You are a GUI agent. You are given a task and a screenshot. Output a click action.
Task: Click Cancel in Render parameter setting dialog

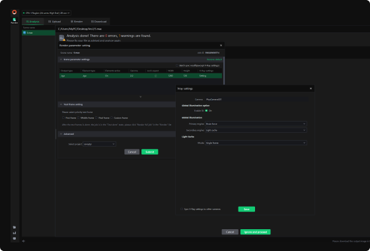tap(132, 152)
